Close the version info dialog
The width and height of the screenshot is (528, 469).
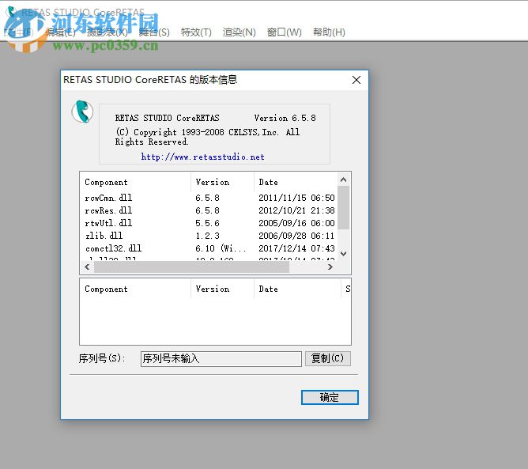coord(356,80)
